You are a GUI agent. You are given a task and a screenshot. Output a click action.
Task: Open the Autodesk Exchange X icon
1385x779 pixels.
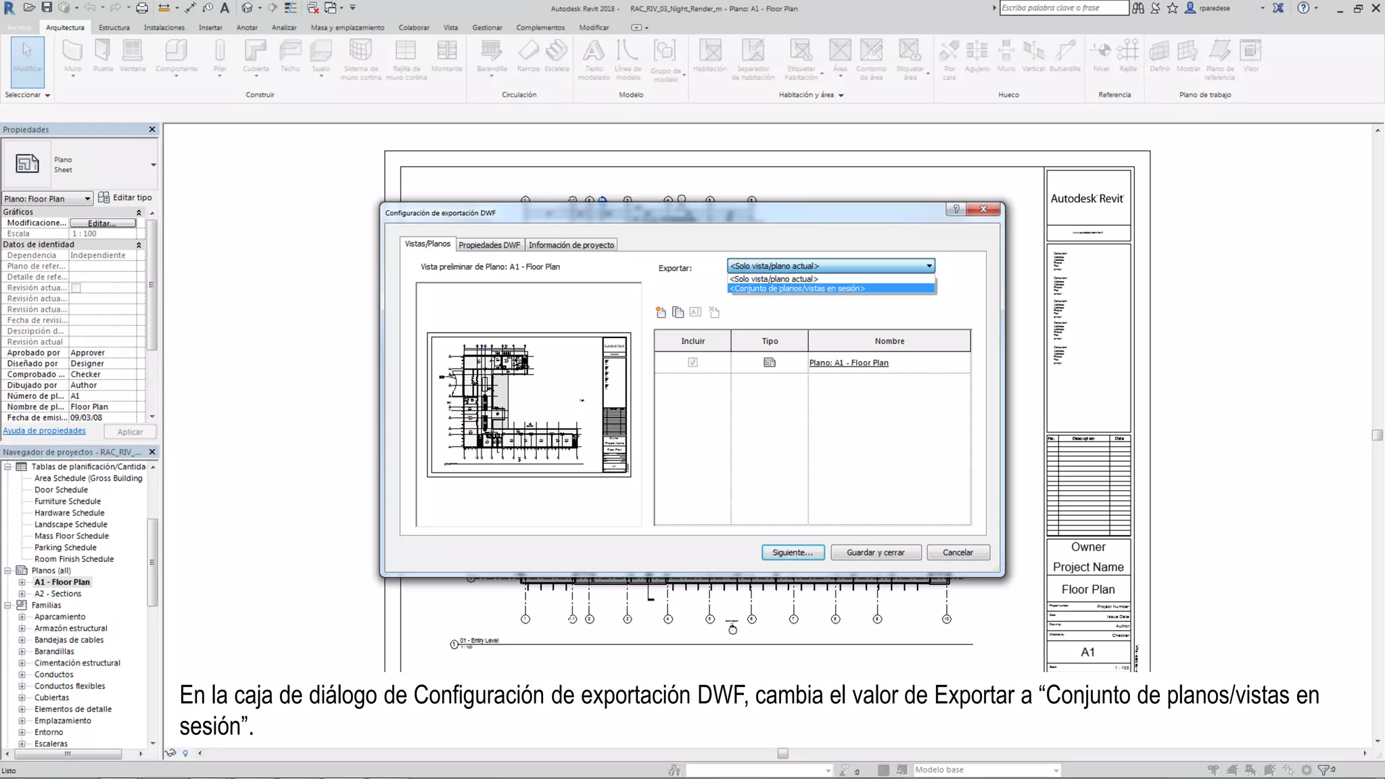1278,8
